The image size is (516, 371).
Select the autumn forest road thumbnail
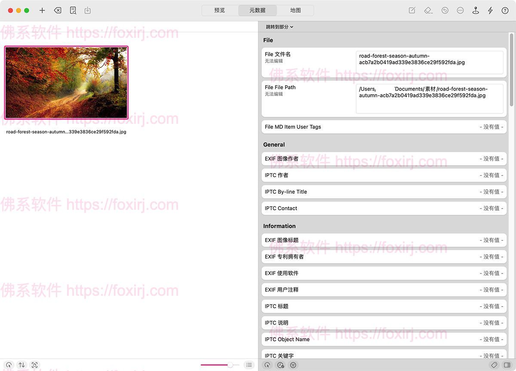pos(66,83)
